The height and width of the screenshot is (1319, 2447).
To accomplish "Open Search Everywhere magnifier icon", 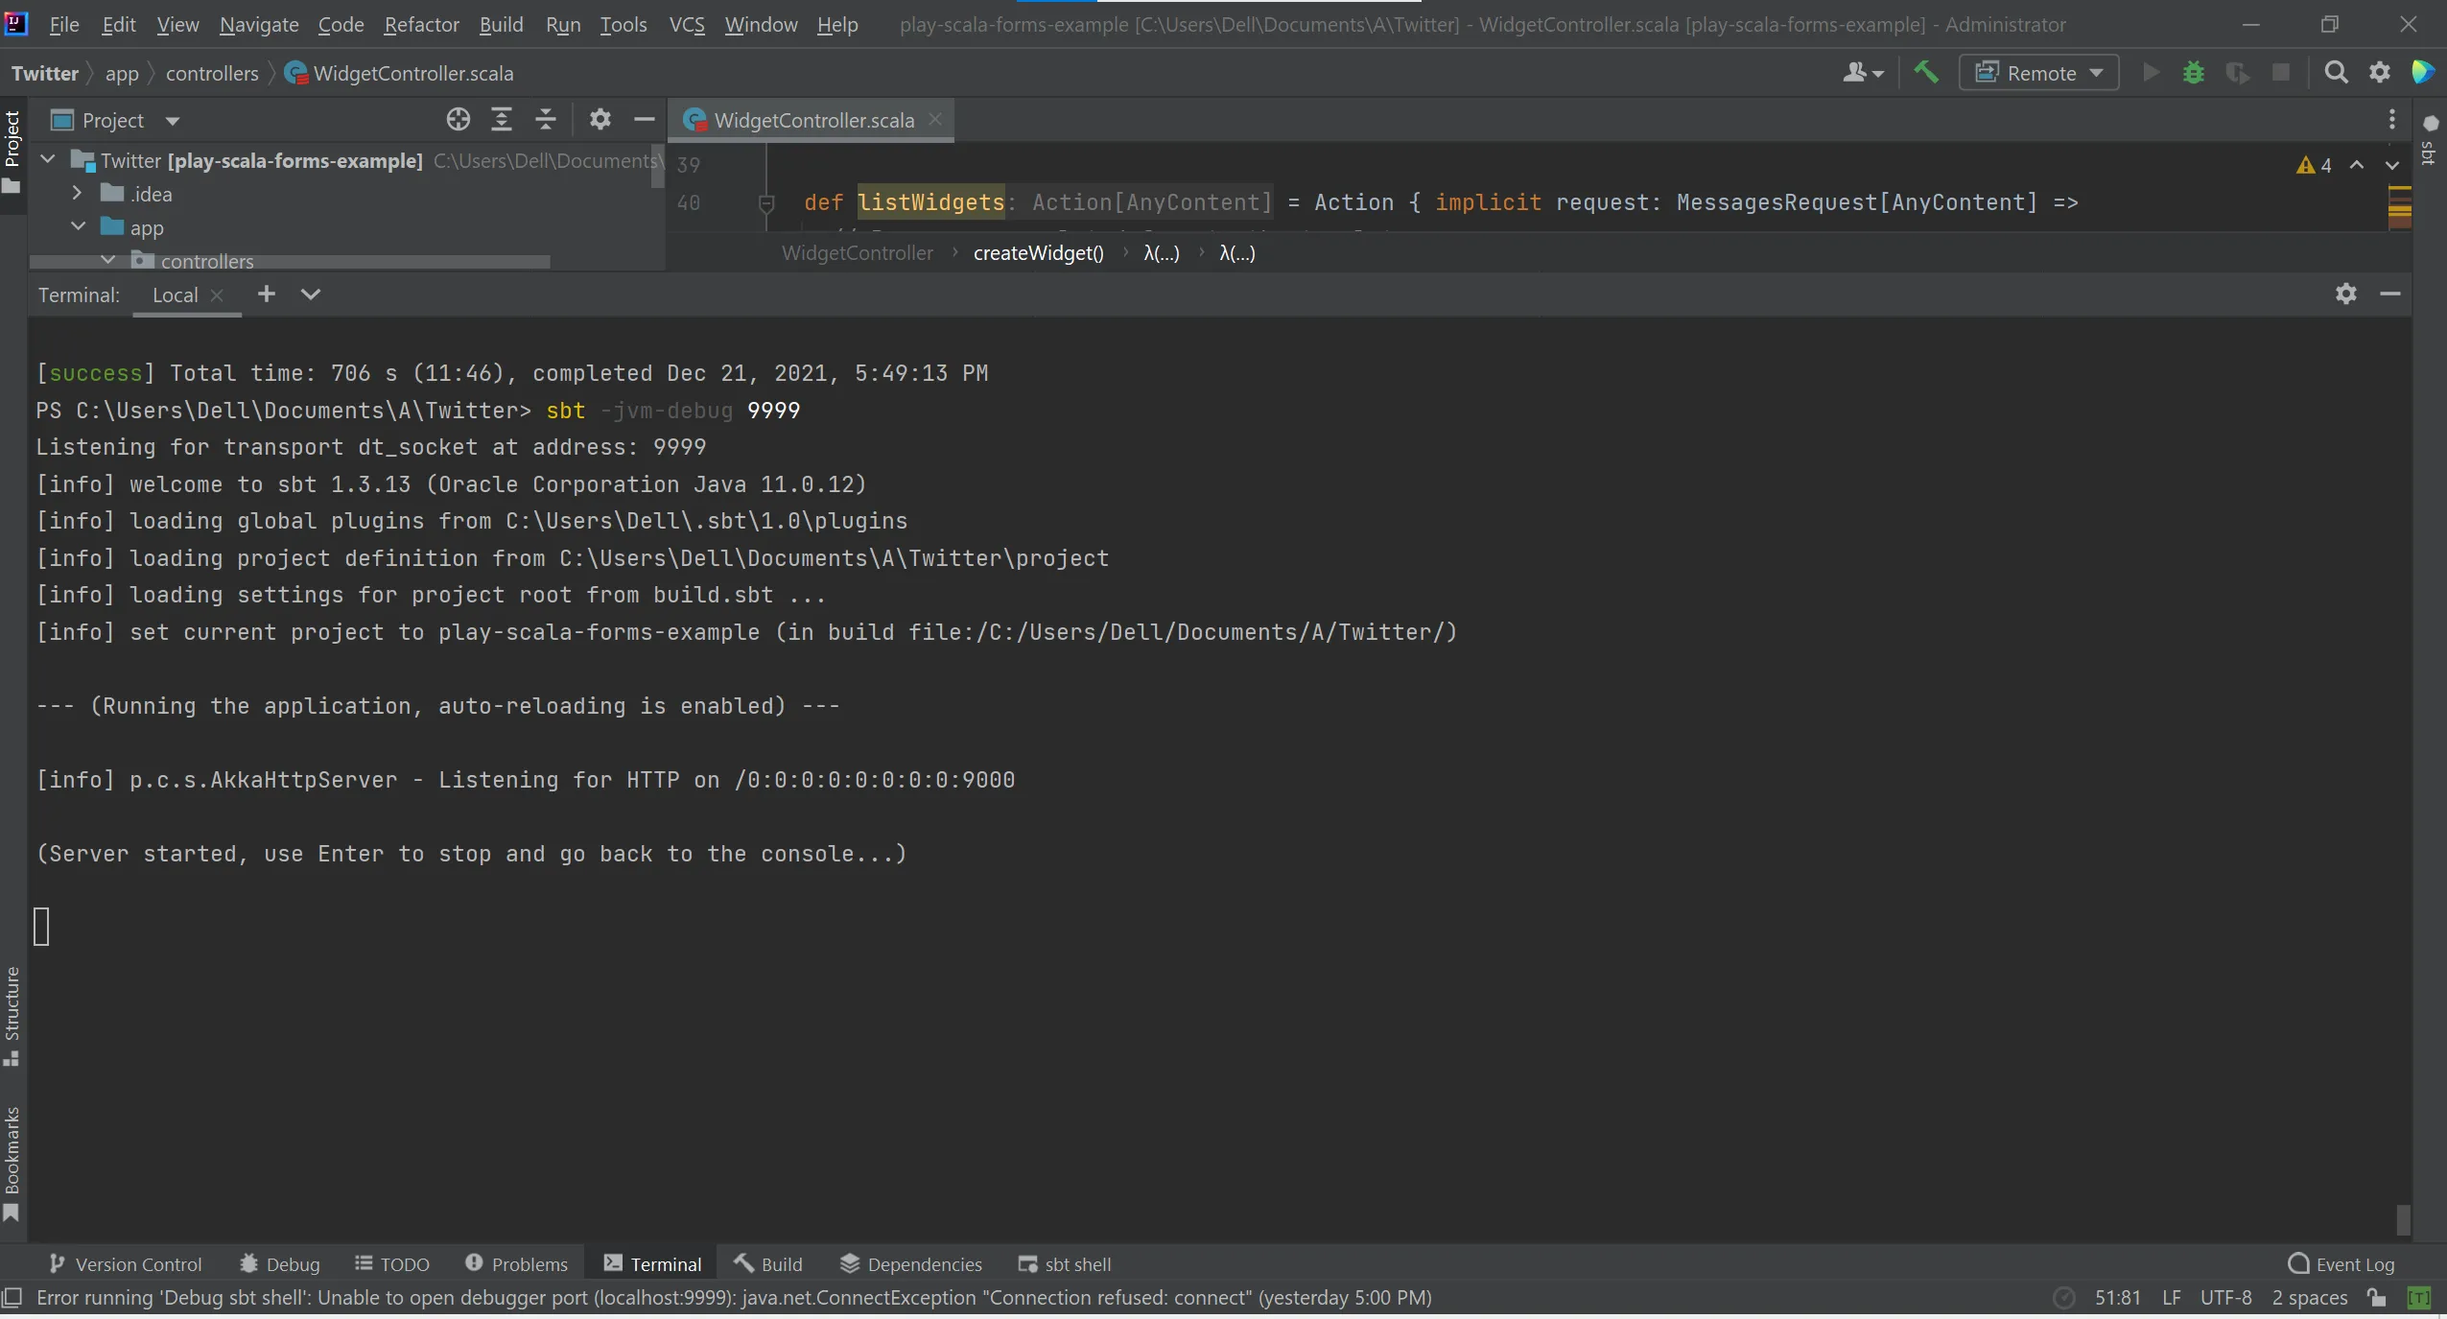I will 2336,73.
